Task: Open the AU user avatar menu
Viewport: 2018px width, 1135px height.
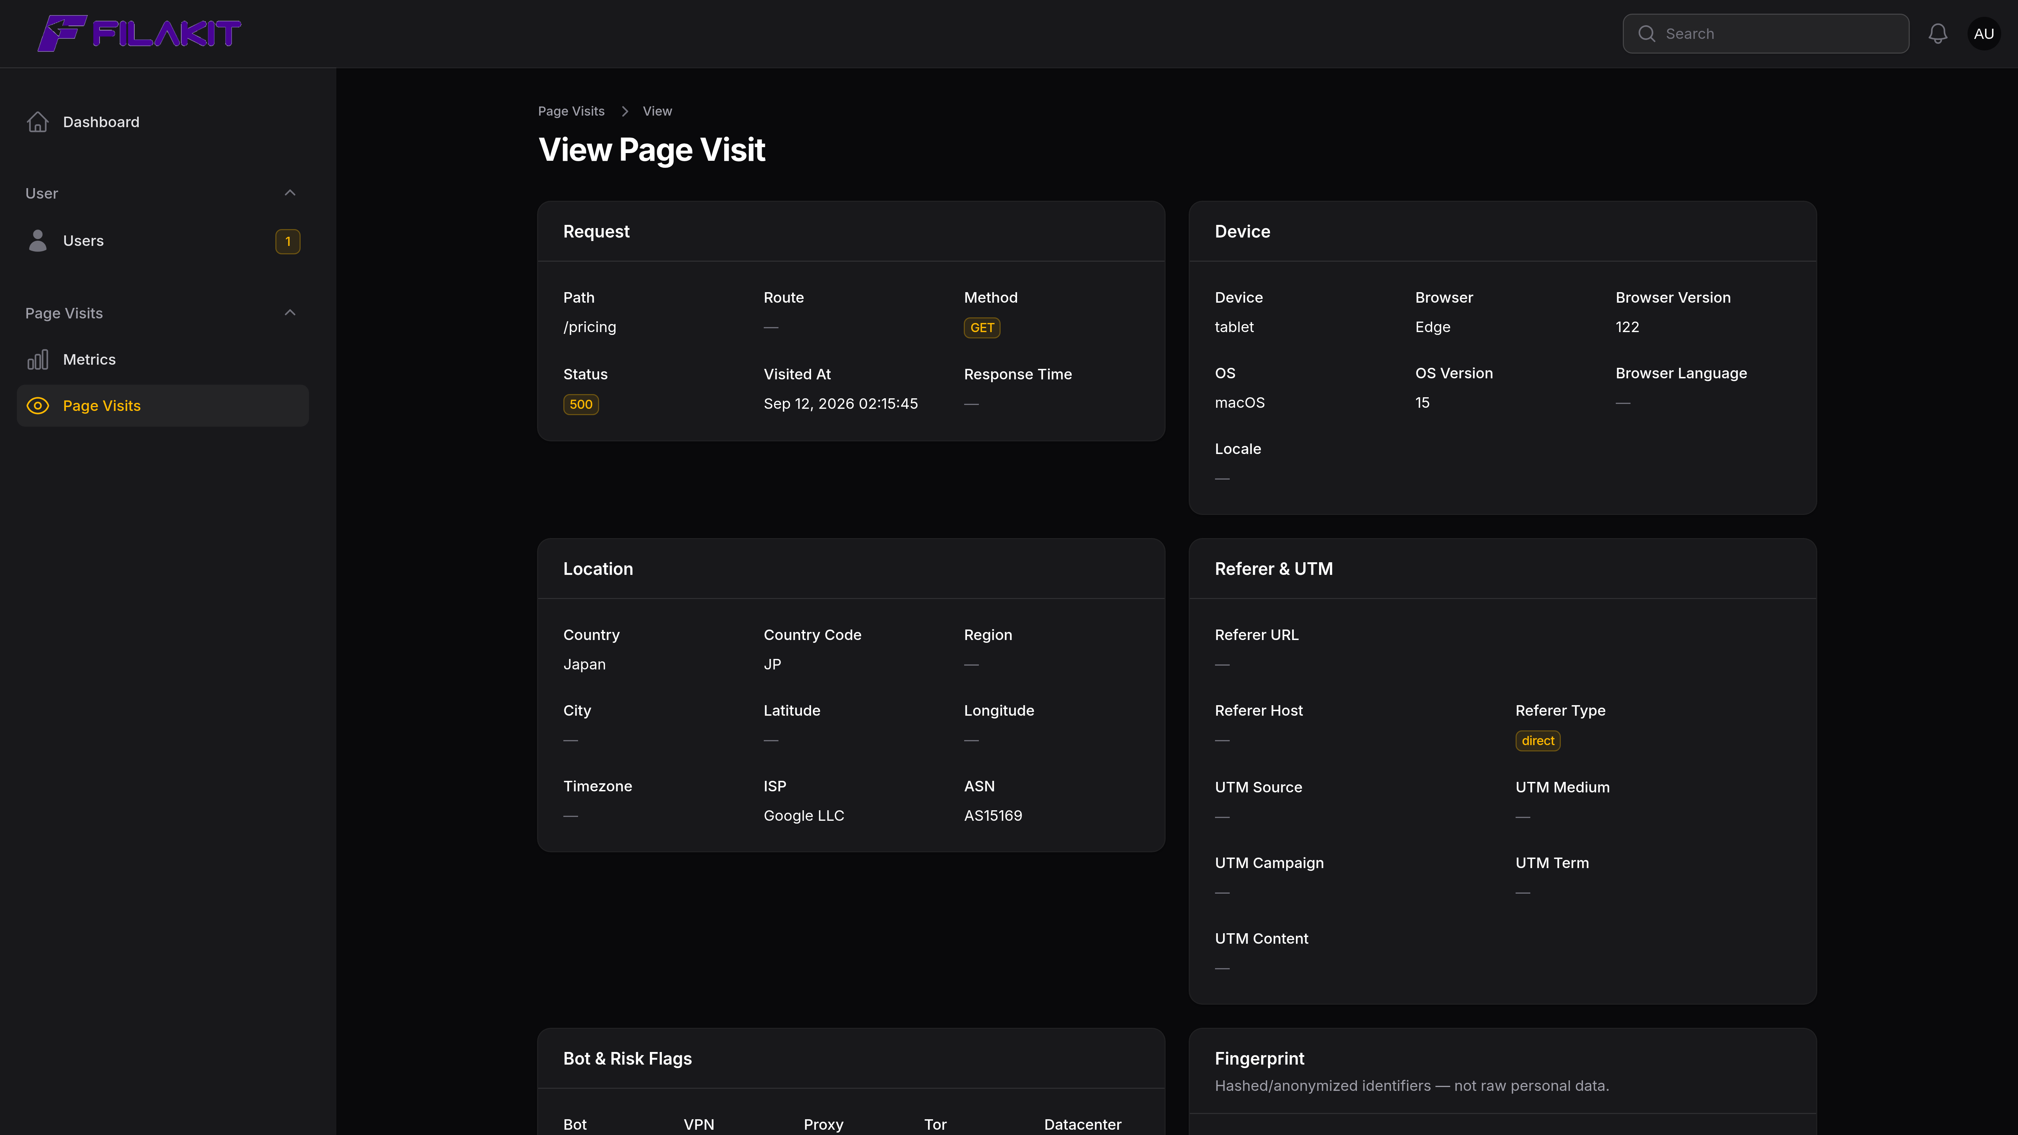Action: [x=1984, y=34]
